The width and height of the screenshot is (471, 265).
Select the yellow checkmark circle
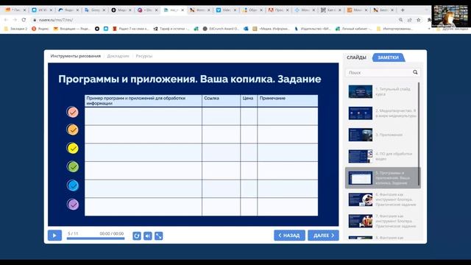(72, 148)
